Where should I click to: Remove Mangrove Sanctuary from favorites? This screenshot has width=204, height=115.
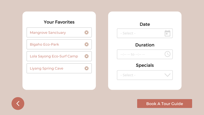click(x=86, y=32)
